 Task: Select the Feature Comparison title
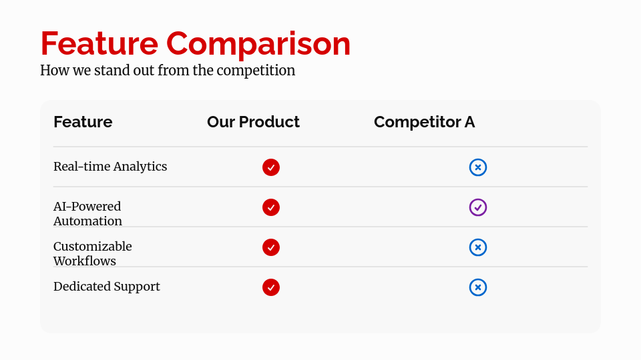click(195, 44)
